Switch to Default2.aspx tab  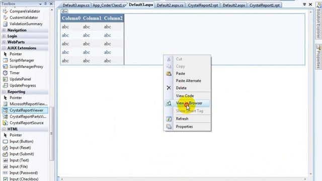(233, 6)
